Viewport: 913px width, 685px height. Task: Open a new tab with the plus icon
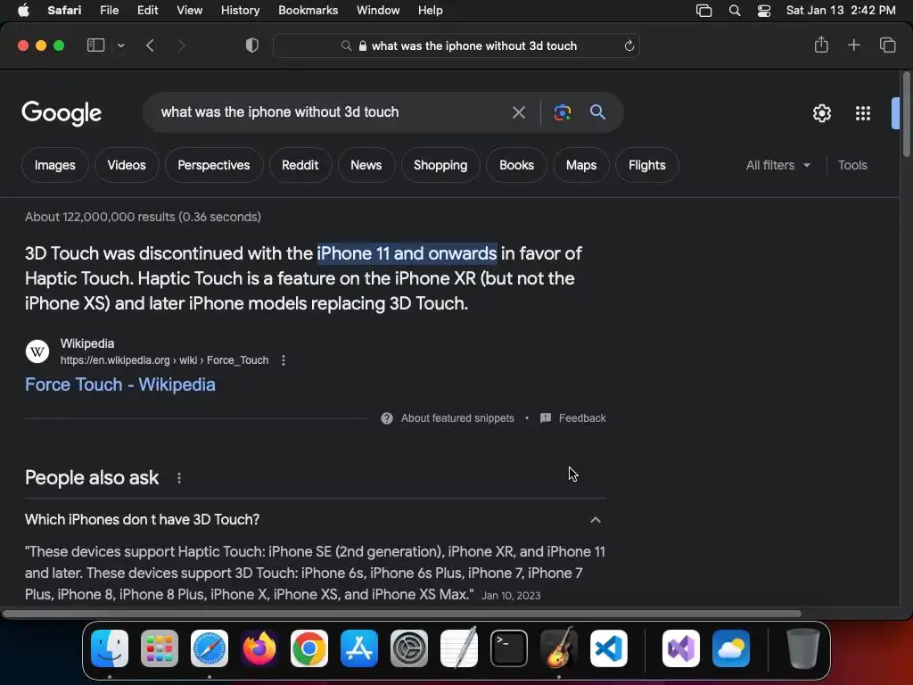tap(853, 45)
